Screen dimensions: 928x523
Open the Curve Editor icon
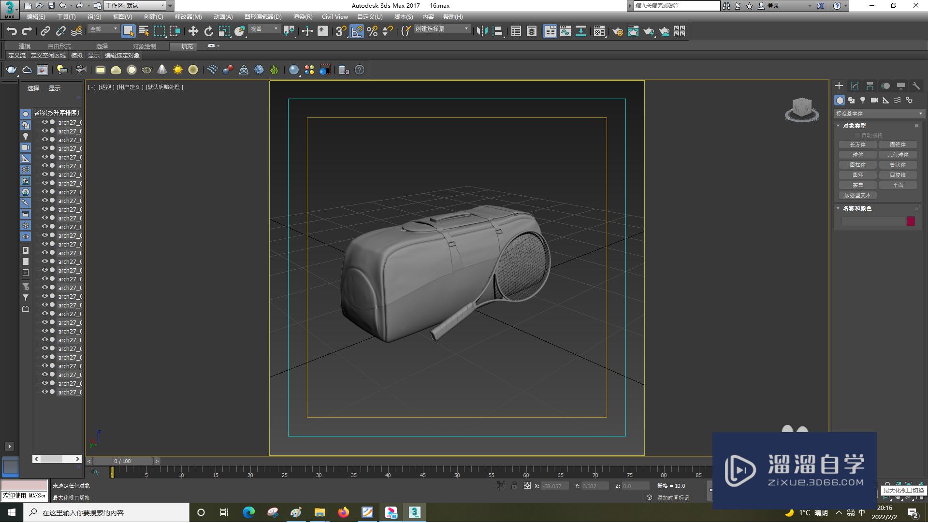point(565,31)
